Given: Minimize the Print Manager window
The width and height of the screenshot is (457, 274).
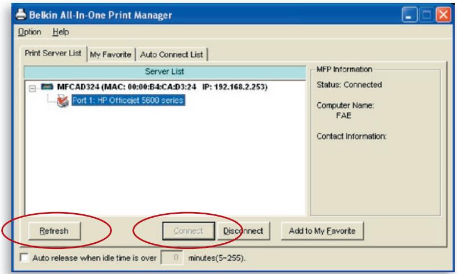Looking at the screenshot, I should [409, 15].
